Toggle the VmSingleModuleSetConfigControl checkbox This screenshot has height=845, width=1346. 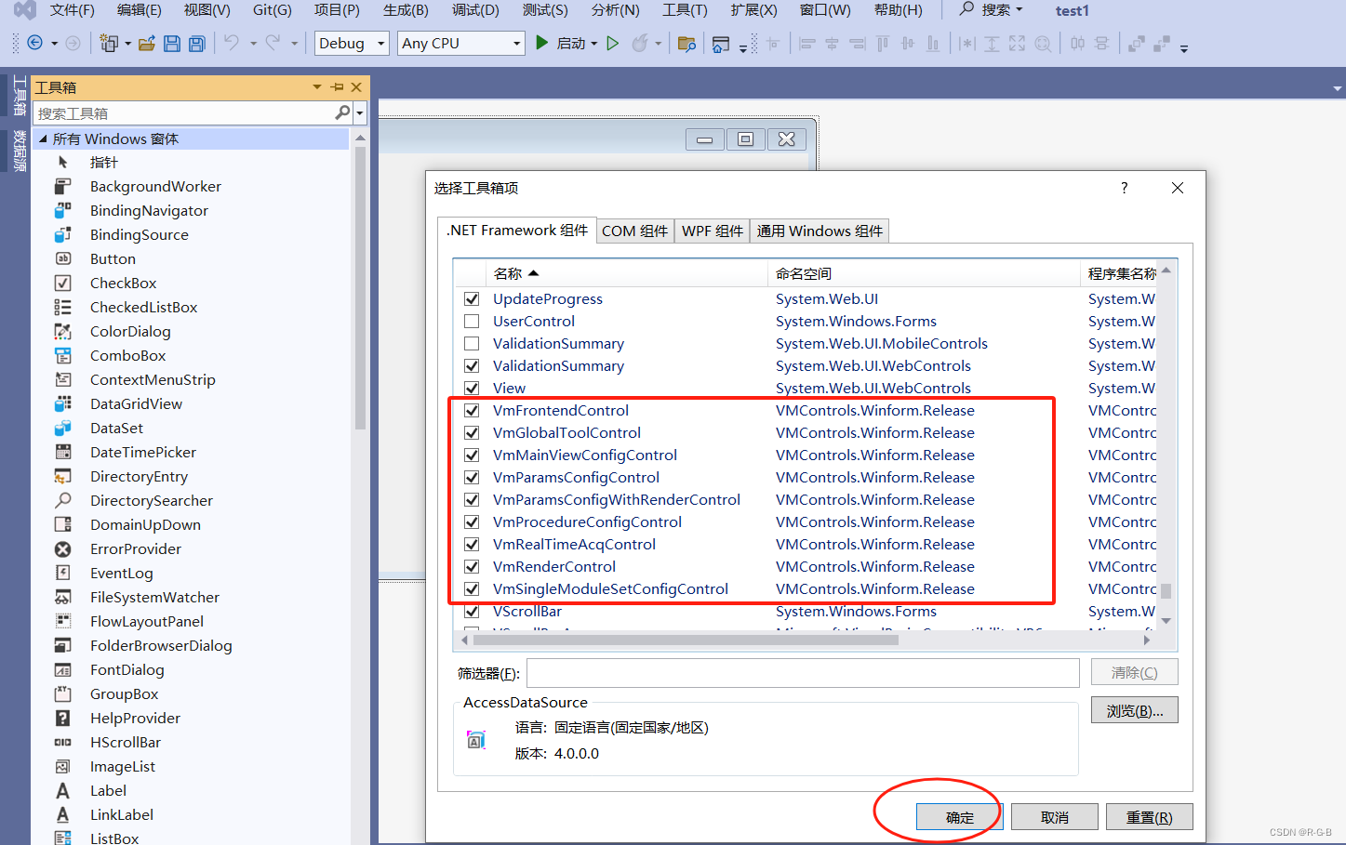point(472,588)
